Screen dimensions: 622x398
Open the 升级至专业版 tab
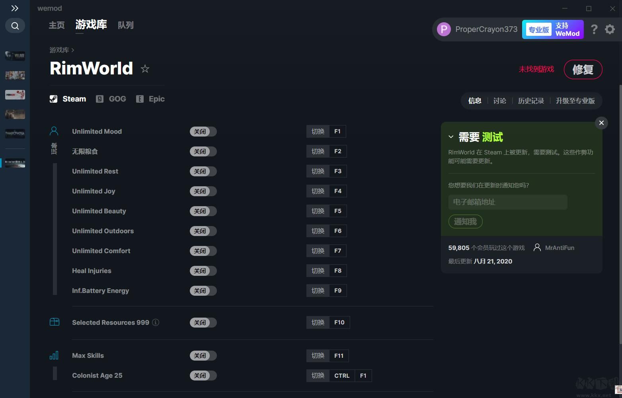pos(575,101)
